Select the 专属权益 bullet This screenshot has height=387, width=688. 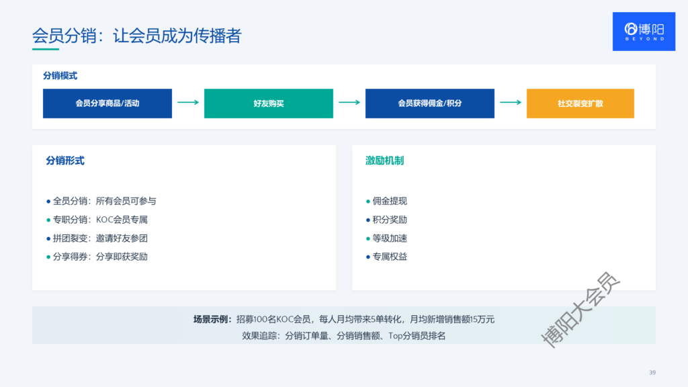click(386, 257)
